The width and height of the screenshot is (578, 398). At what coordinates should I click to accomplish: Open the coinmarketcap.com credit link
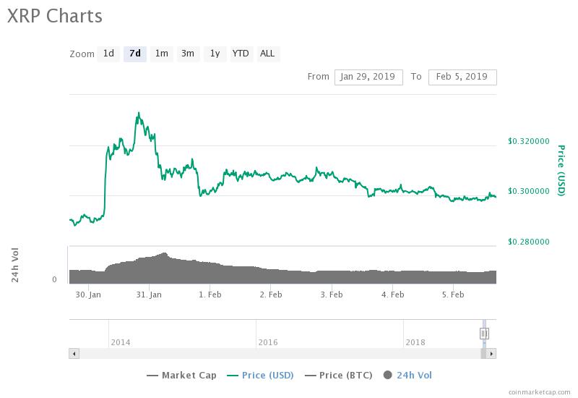539,392
